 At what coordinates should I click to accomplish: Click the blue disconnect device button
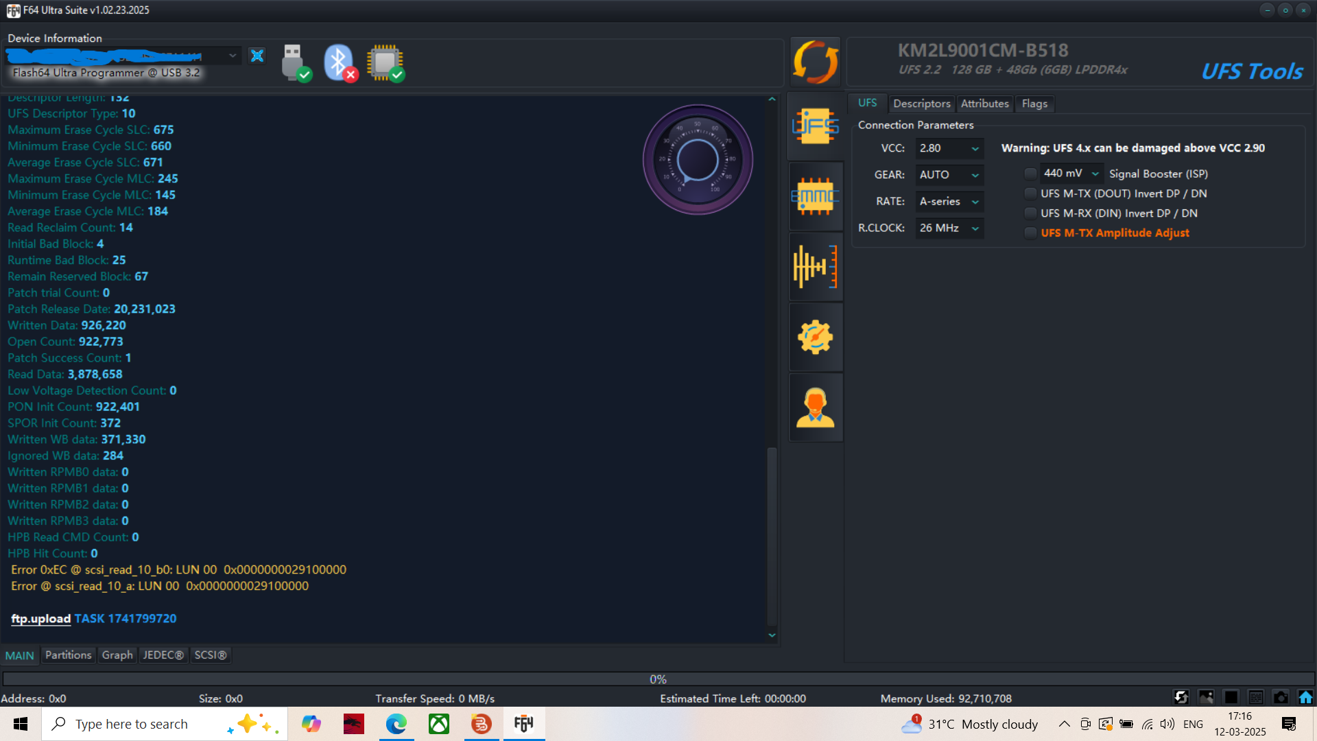tap(257, 56)
